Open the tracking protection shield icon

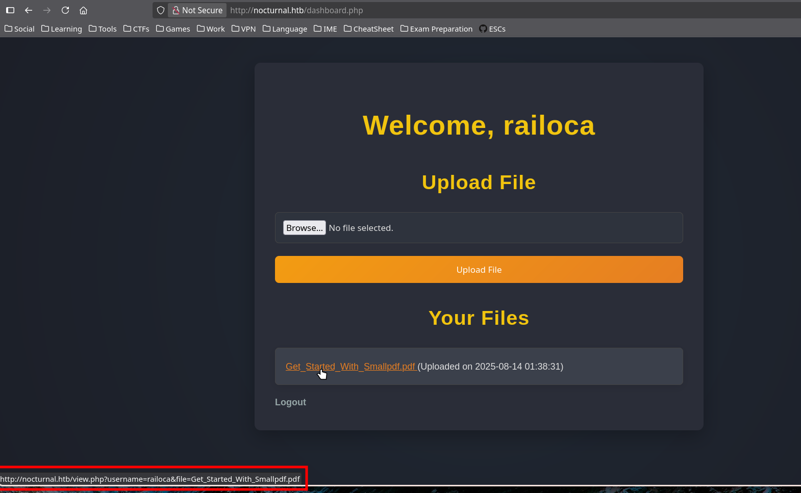pos(161,10)
